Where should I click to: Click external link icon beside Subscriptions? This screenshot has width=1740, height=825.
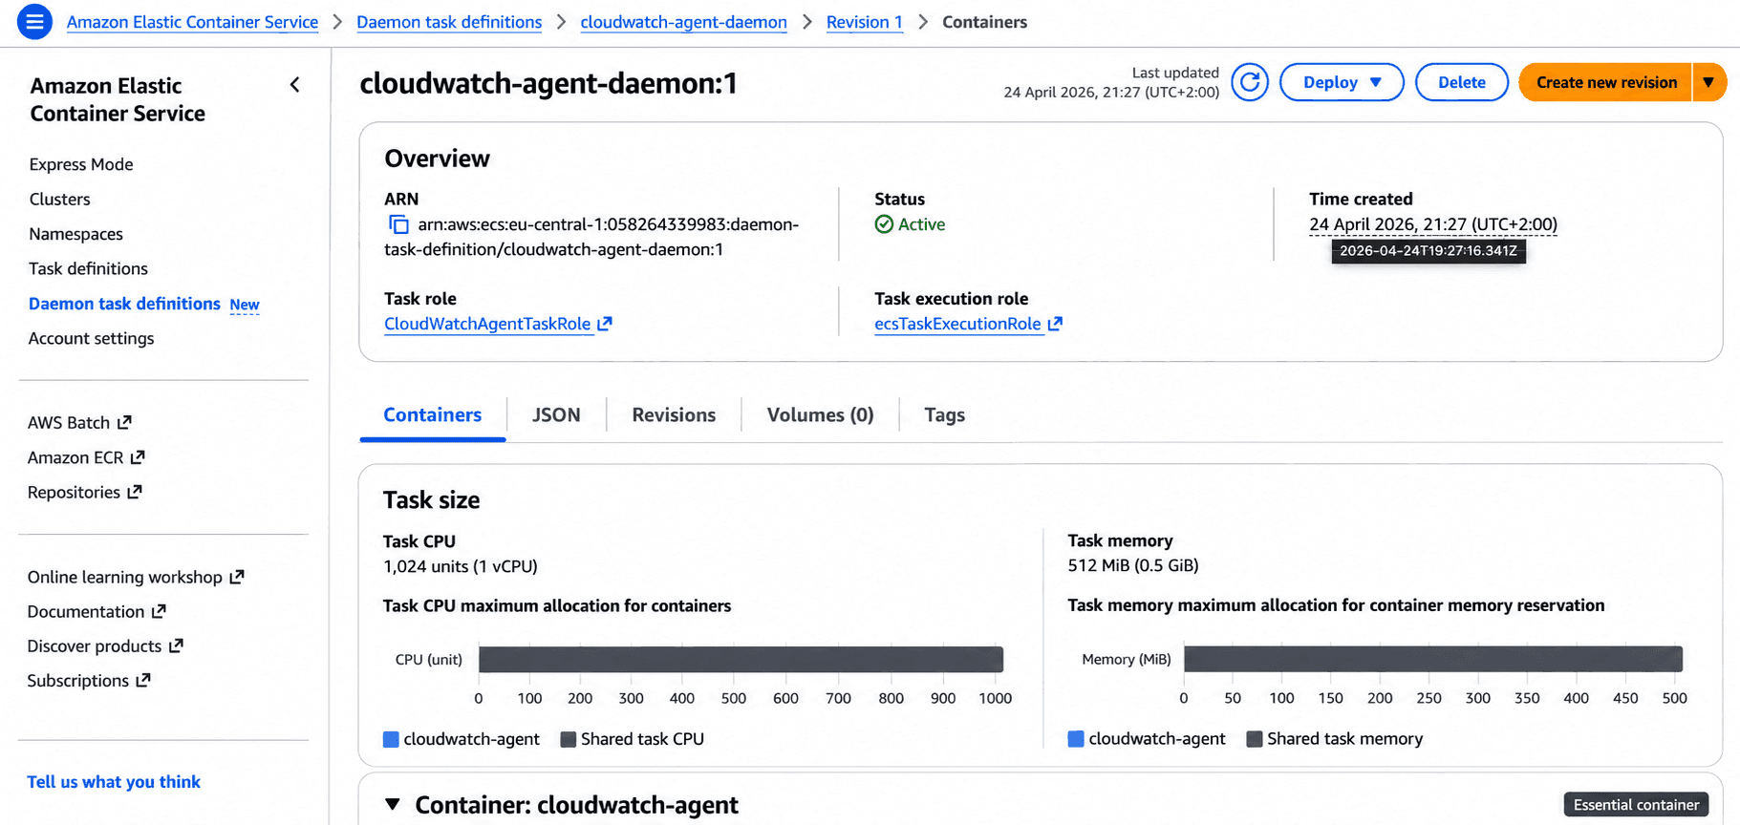pos(143,681)
